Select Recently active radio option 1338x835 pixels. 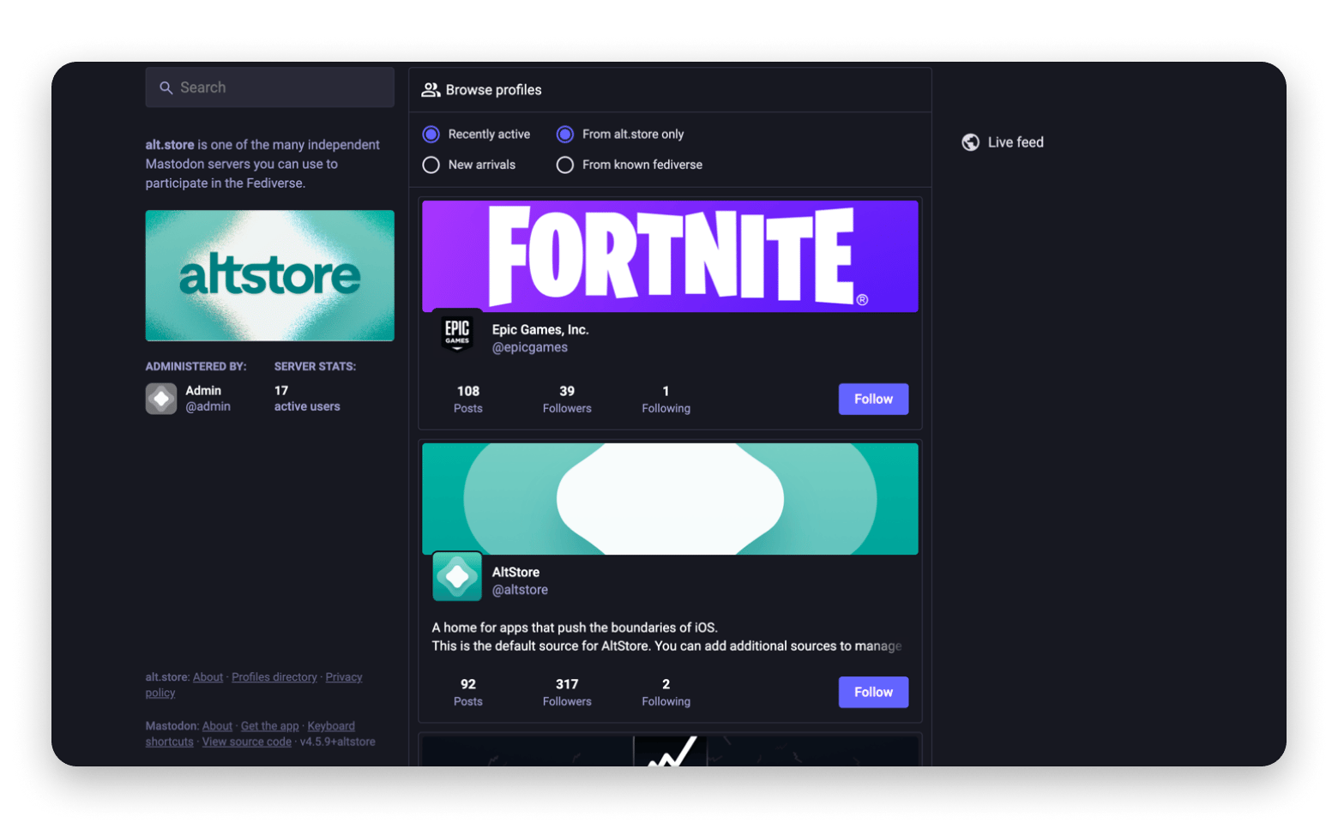(431, 135)
